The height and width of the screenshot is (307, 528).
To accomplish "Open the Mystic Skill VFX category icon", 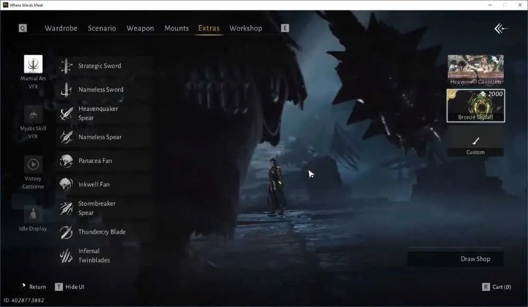I will pyautogui.click(x=33, y=114).
